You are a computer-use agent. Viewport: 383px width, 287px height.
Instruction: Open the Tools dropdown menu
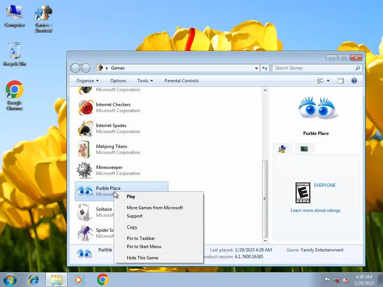pos(145,81)
